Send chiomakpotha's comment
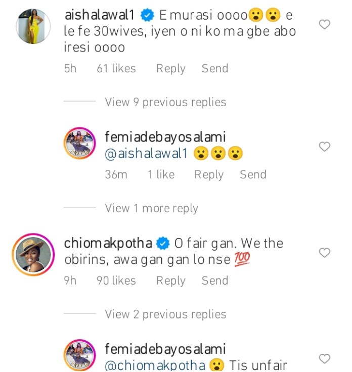 click(215, 281)
